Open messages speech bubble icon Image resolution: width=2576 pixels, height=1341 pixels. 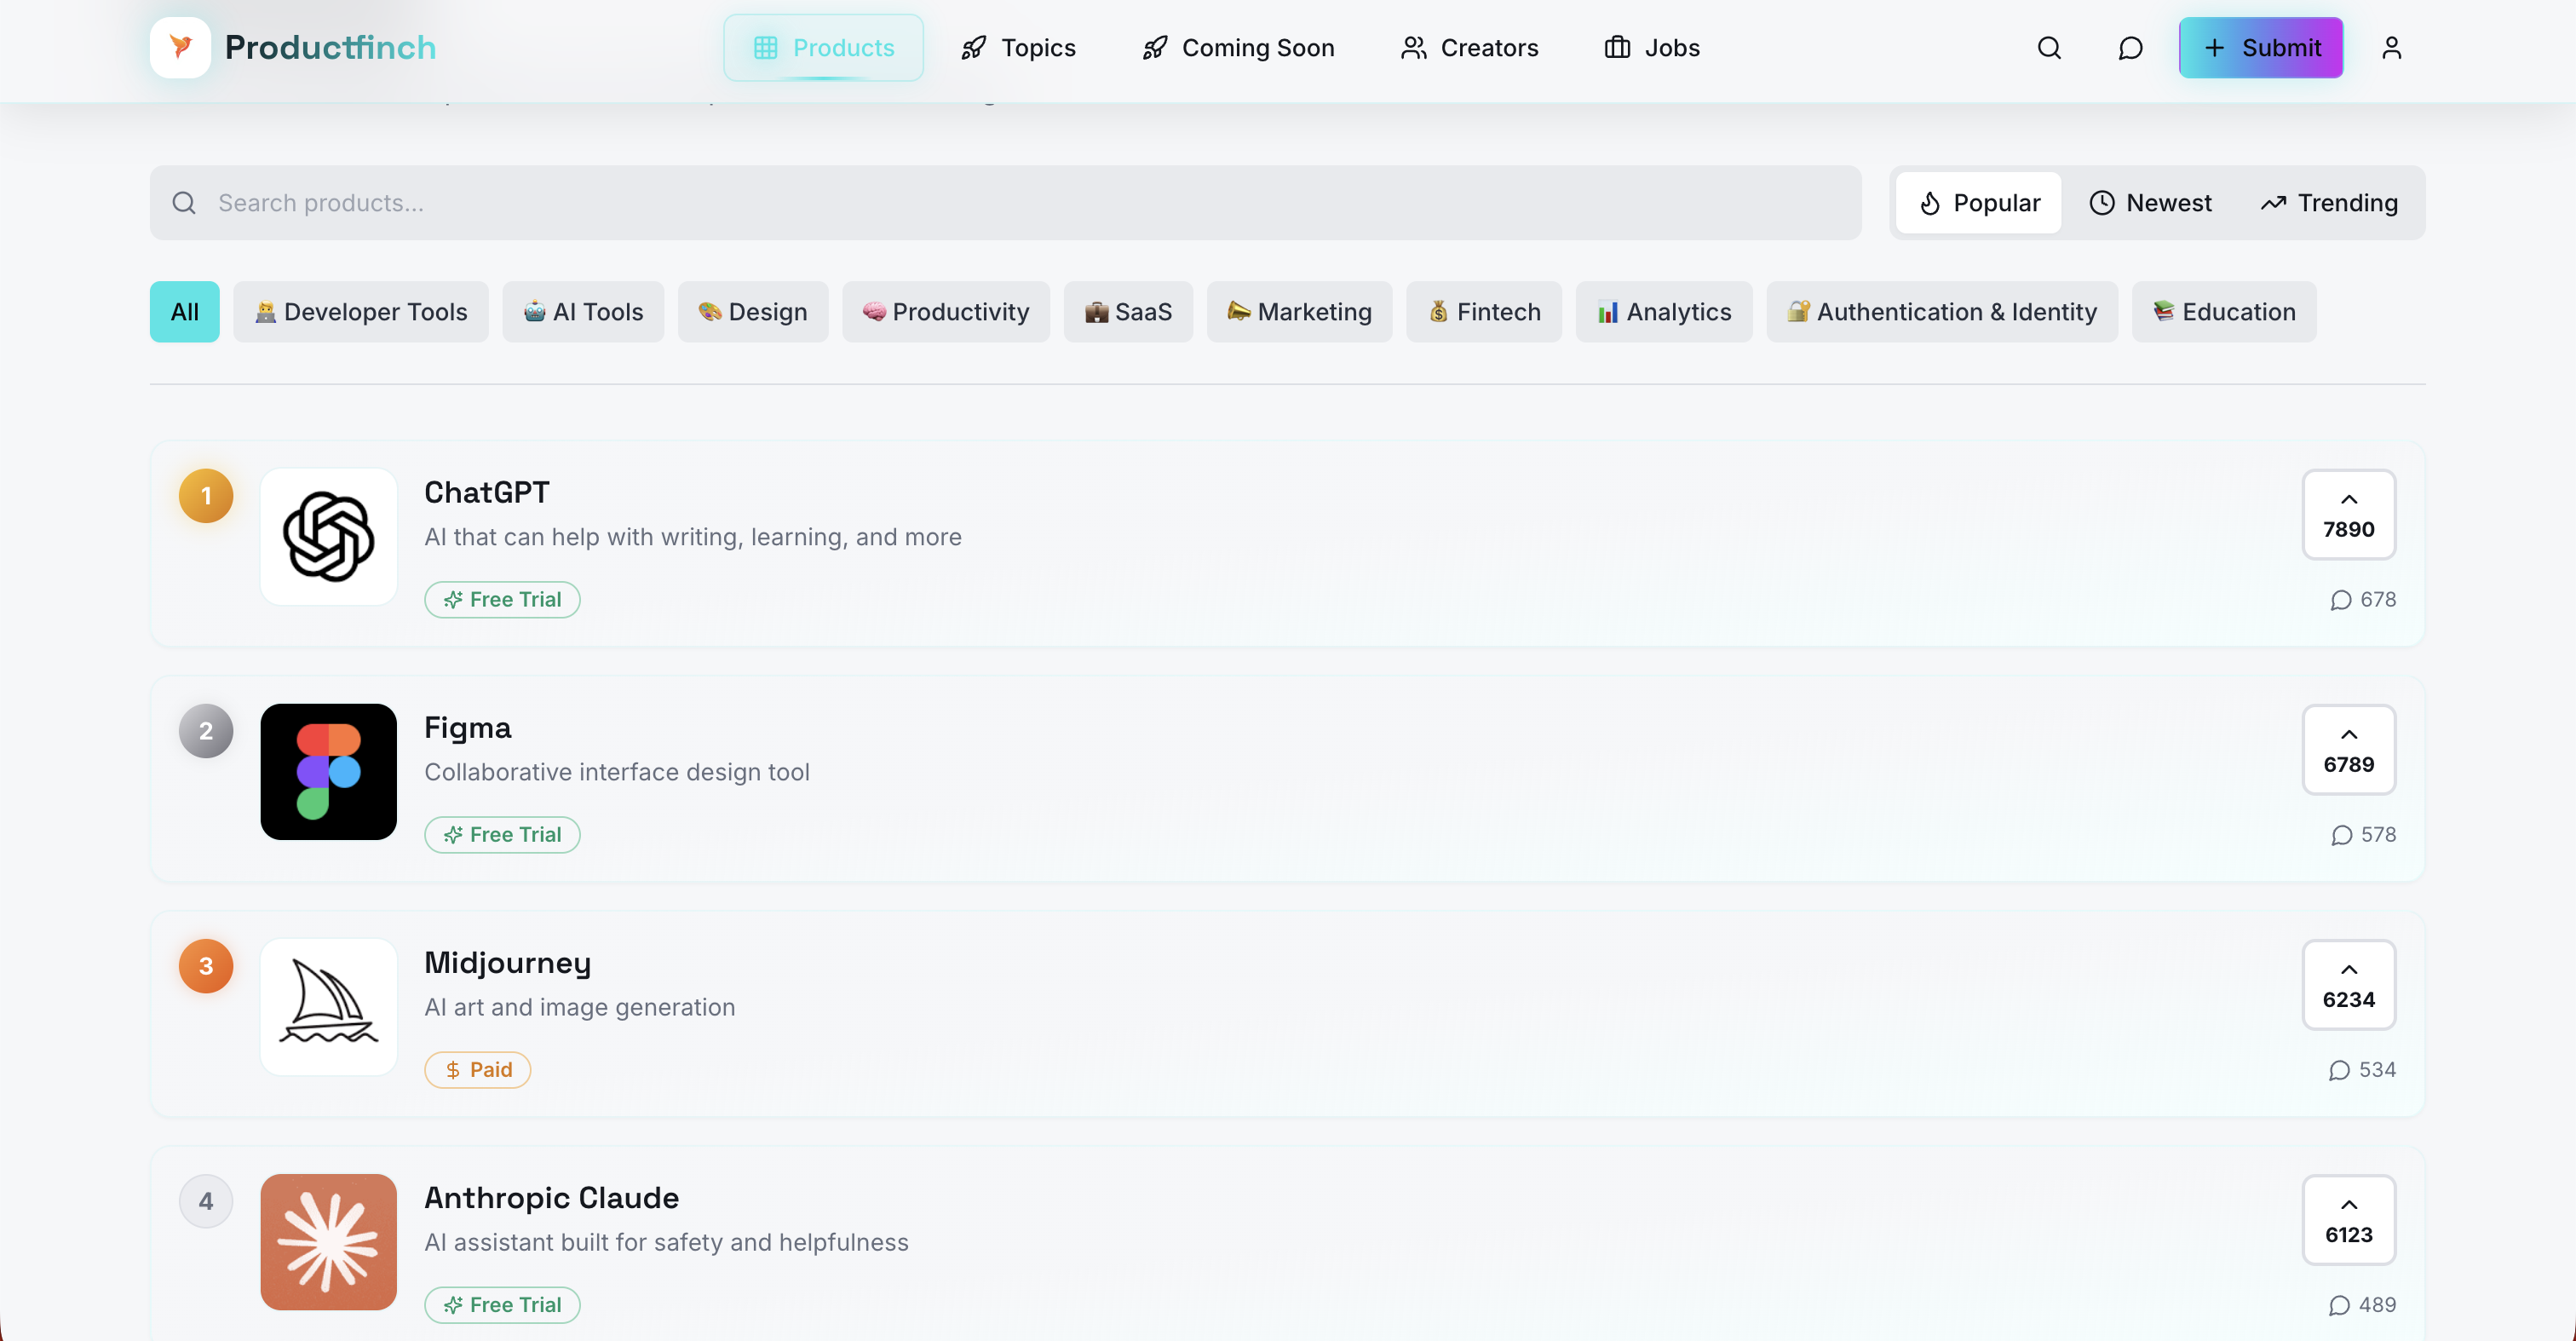pos(2130,48)
